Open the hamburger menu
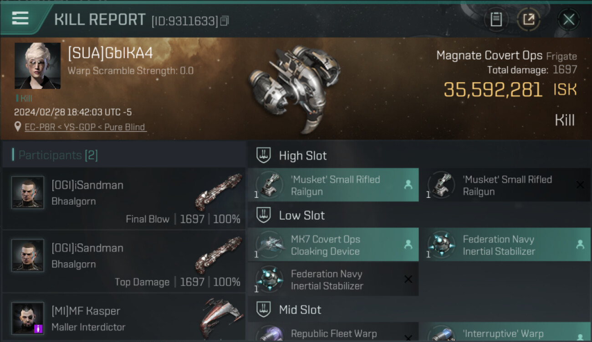The width and height of the screenshot is (592, 342). (20, 18)
